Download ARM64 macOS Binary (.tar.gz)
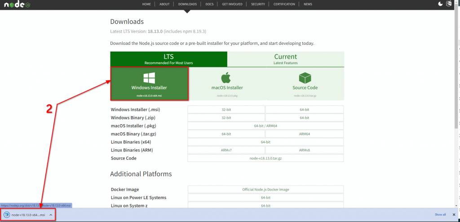The image size is (460, 222). click(305, 134)
